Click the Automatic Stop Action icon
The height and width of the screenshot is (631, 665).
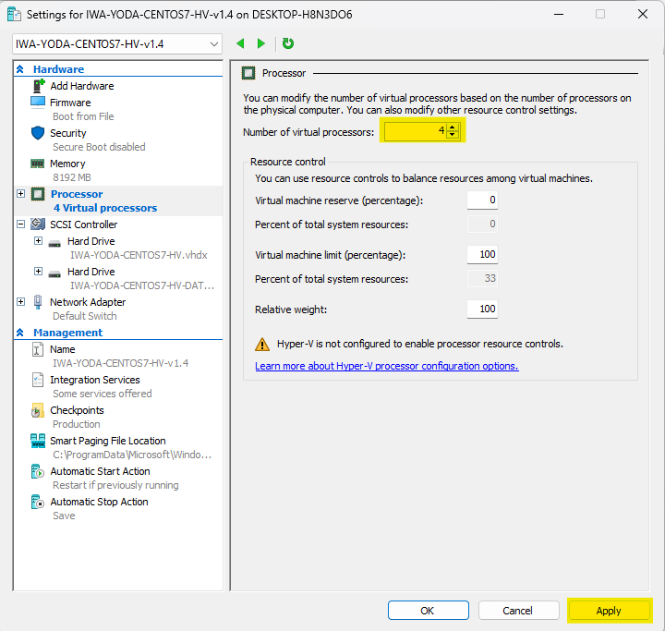[38, 502]
